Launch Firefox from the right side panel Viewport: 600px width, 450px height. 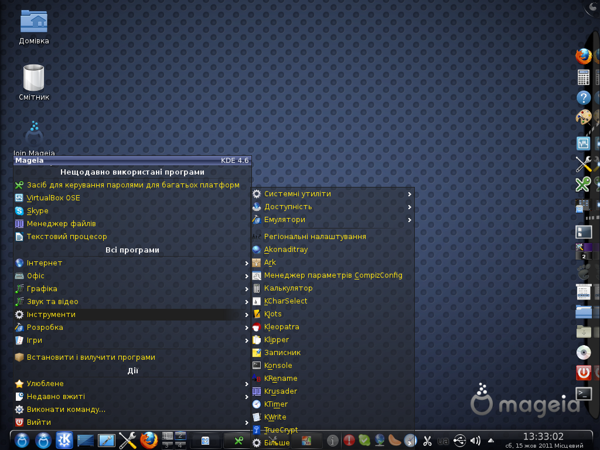click(583, 56)
